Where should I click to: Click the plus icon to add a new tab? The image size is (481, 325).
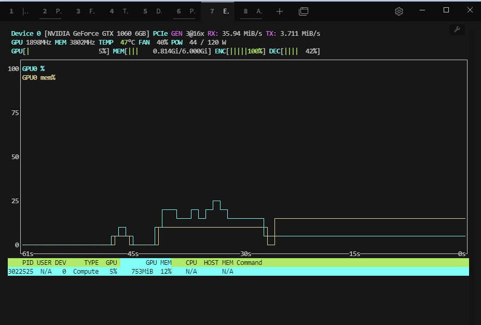(x=280, y=11)
